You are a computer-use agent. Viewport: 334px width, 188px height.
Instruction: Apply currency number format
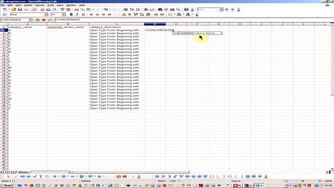(x=124, y=15)
